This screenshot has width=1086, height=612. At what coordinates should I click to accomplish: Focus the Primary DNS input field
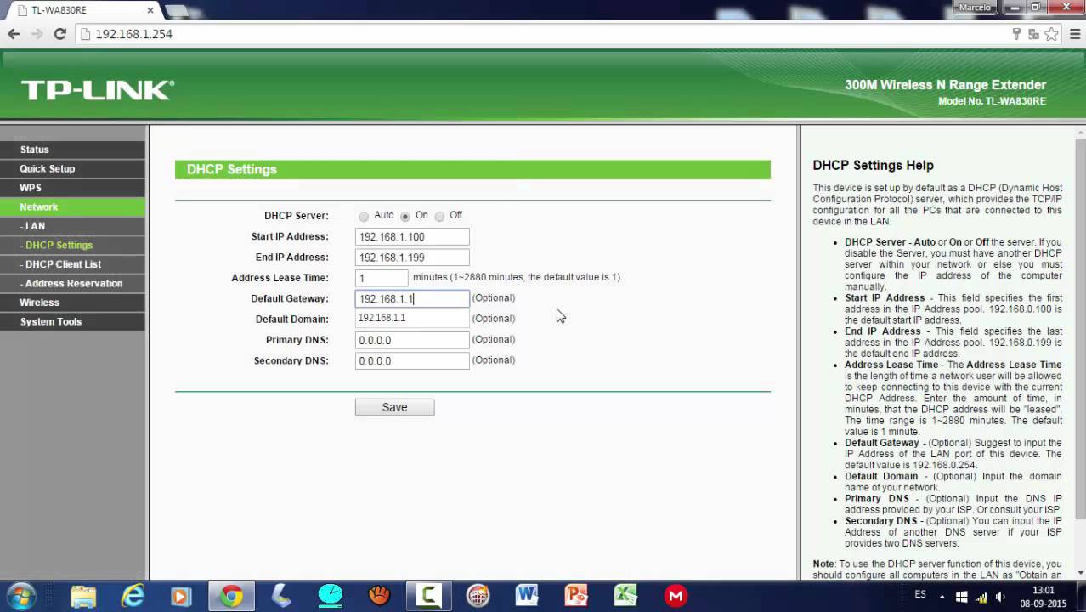point(412,340)
